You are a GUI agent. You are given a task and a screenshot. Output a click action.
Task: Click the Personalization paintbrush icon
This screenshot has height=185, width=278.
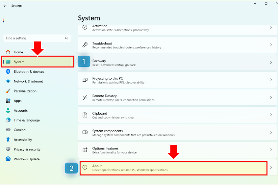point(8,91)
